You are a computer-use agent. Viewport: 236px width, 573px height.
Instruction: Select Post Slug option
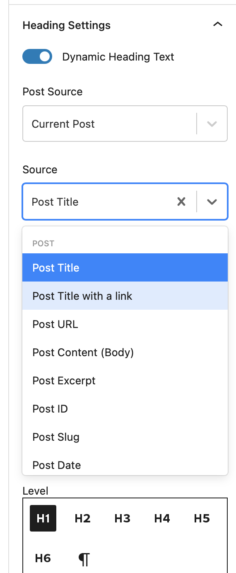click(125, 437)
